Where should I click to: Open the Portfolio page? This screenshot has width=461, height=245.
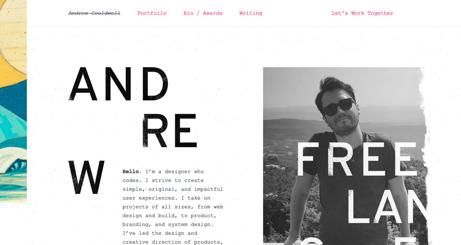152,13
